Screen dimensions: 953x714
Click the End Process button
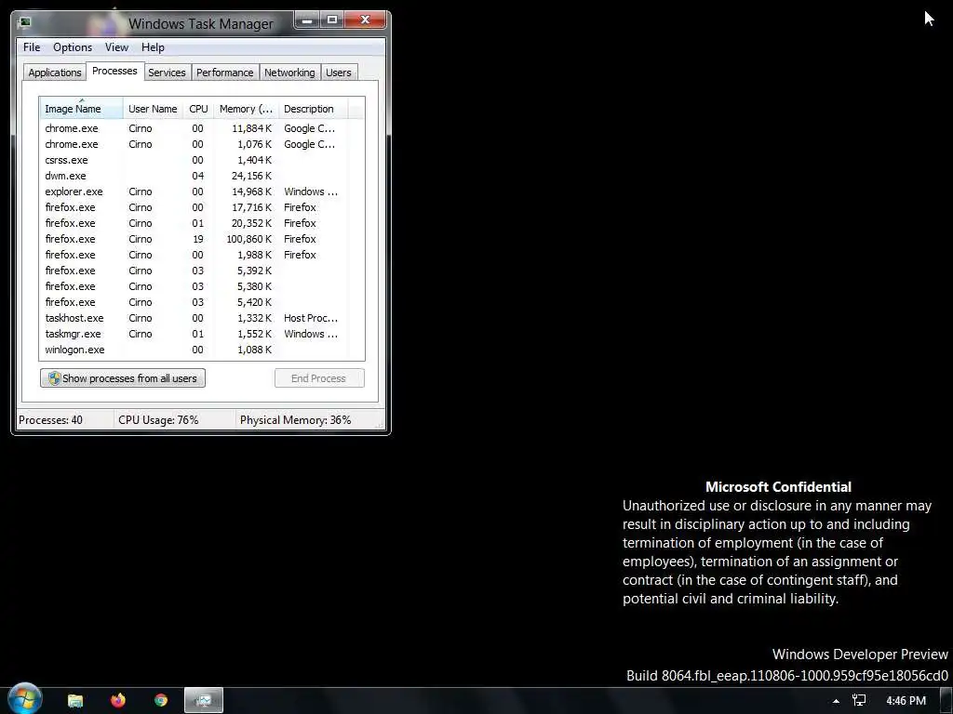pyautogui.click(x=319, y=378)
